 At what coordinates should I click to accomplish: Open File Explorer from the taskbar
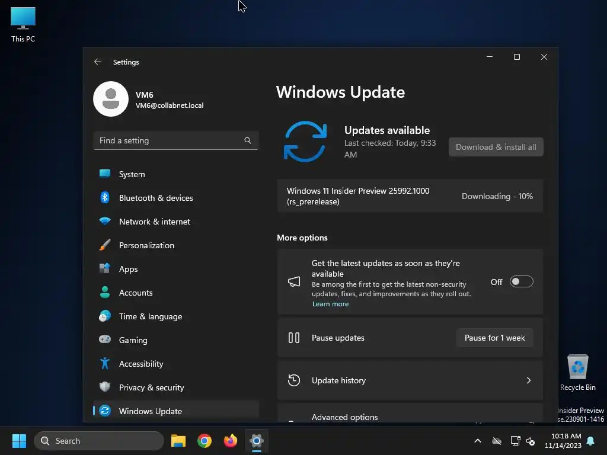(178, 441)
